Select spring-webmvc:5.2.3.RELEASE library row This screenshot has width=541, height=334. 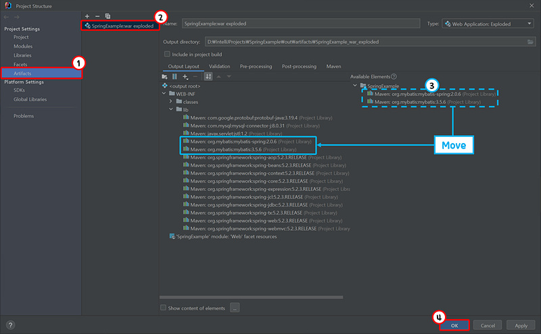(266, 228)
